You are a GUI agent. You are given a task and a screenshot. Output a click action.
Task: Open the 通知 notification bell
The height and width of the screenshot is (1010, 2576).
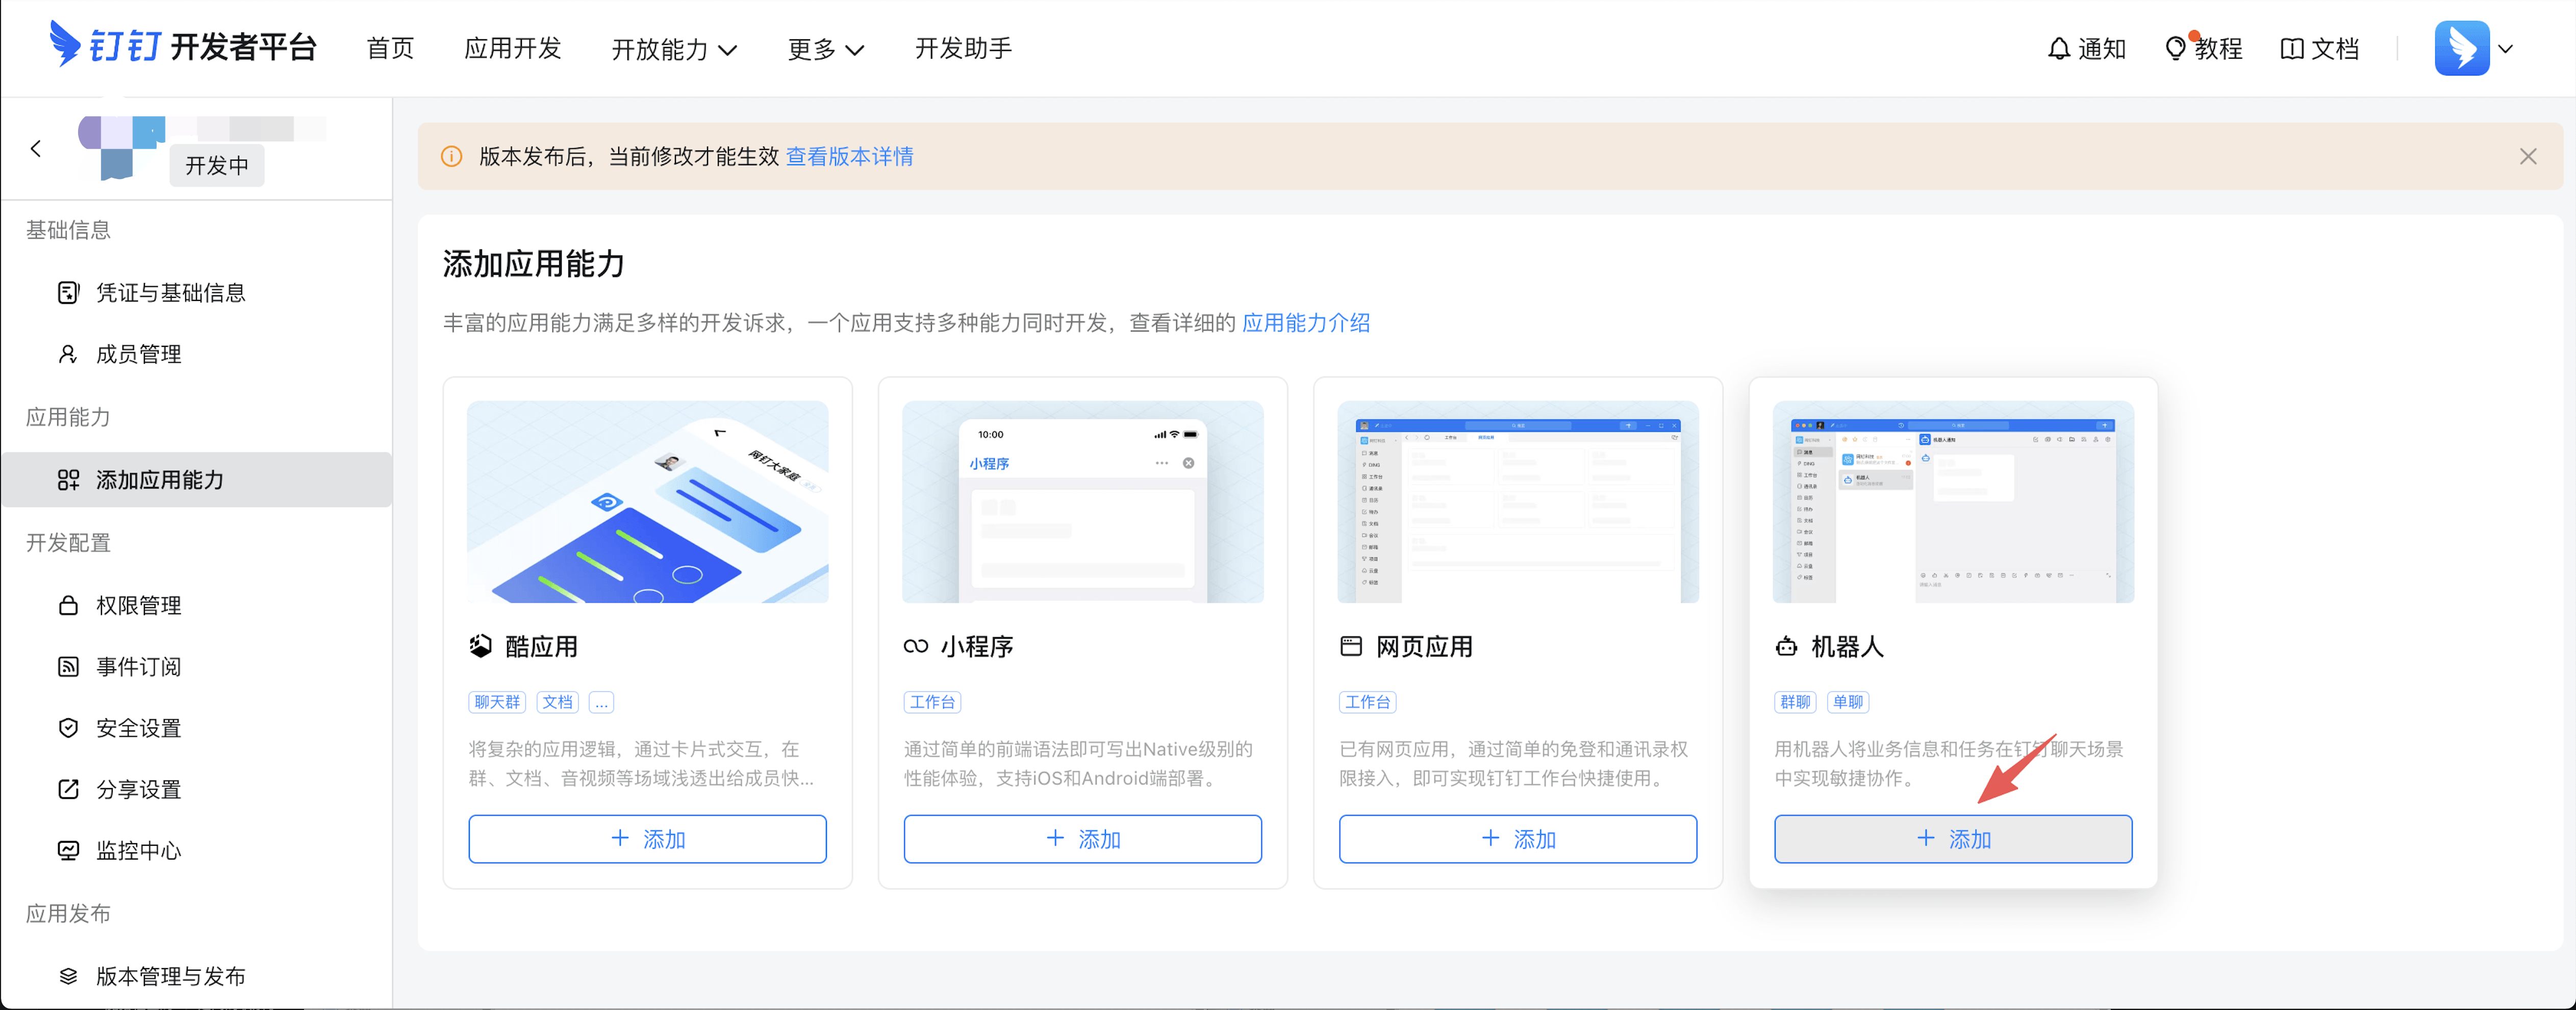[x=2088, y=48]
